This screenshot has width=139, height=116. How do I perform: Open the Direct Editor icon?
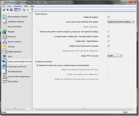[x=5, y=82]
